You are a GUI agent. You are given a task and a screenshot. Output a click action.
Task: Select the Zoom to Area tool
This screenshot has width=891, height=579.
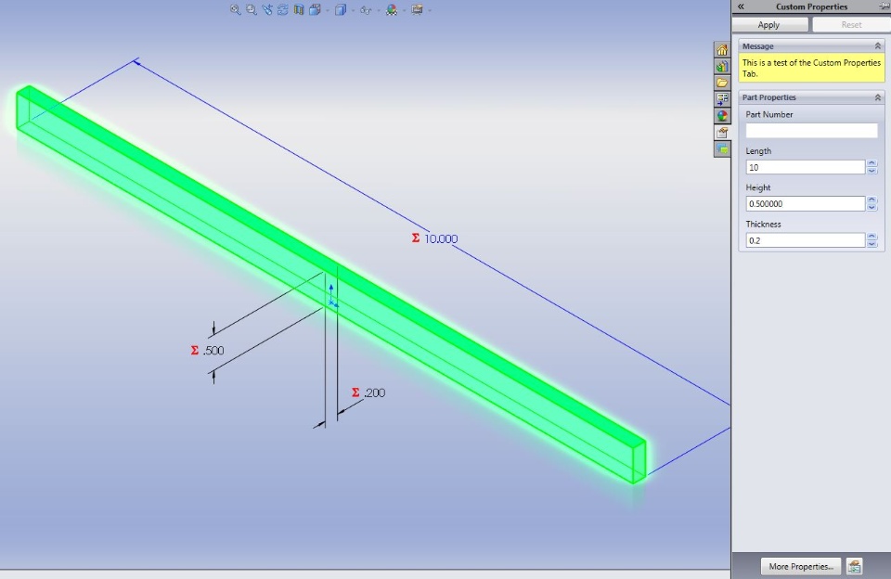click(x=252, y=9)
